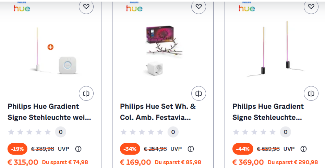Click heart icon on Festavia set
Screen dimensions: 325x168
(199, 7)
